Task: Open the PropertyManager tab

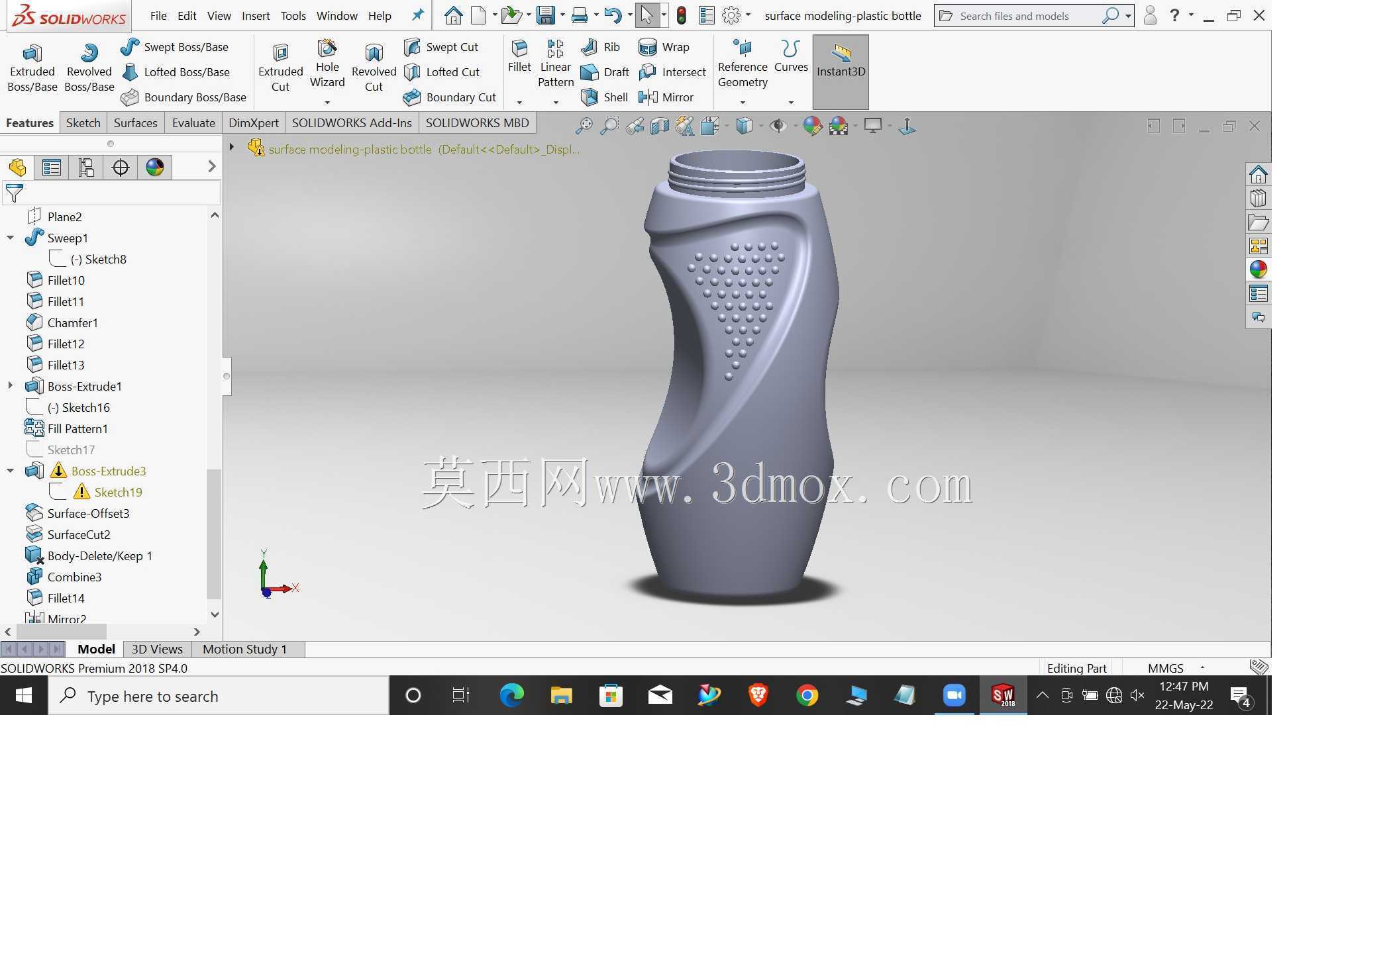Action: coord(52,168)
